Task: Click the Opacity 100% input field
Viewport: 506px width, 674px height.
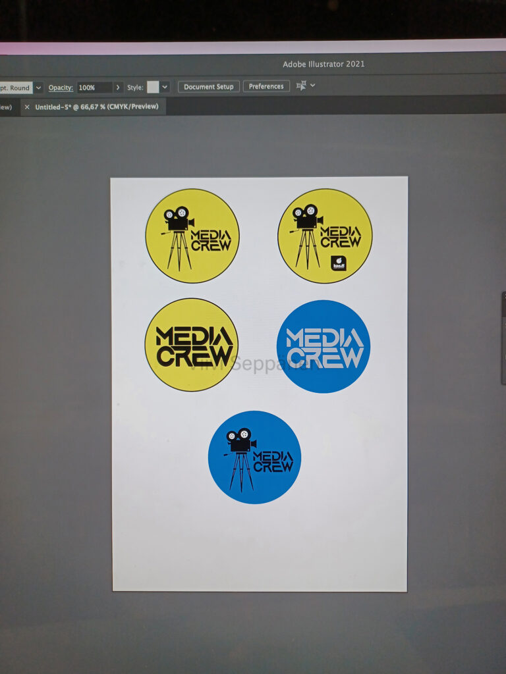Action: [x=94, y=88]
